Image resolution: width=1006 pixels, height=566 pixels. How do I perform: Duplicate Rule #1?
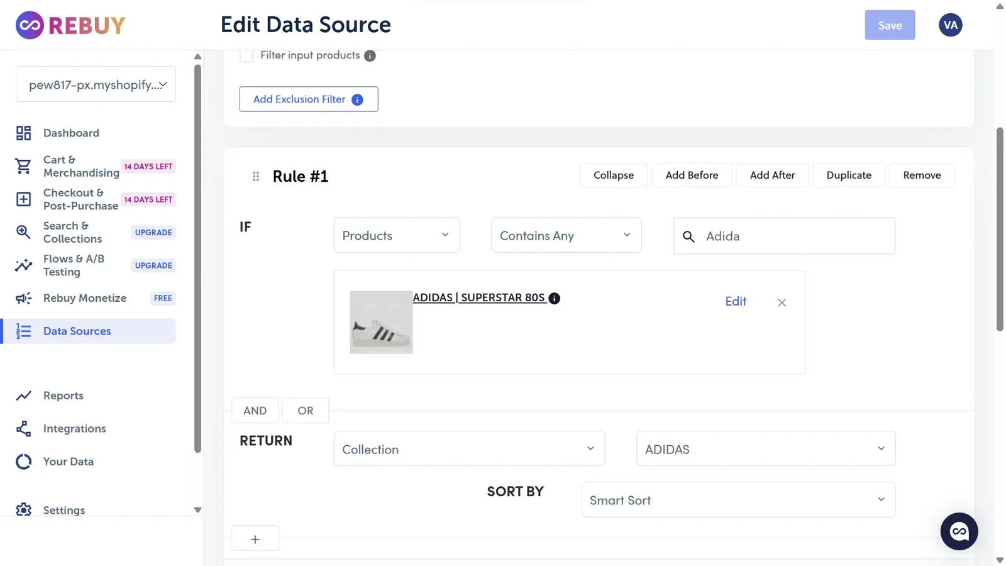point(849,175)
